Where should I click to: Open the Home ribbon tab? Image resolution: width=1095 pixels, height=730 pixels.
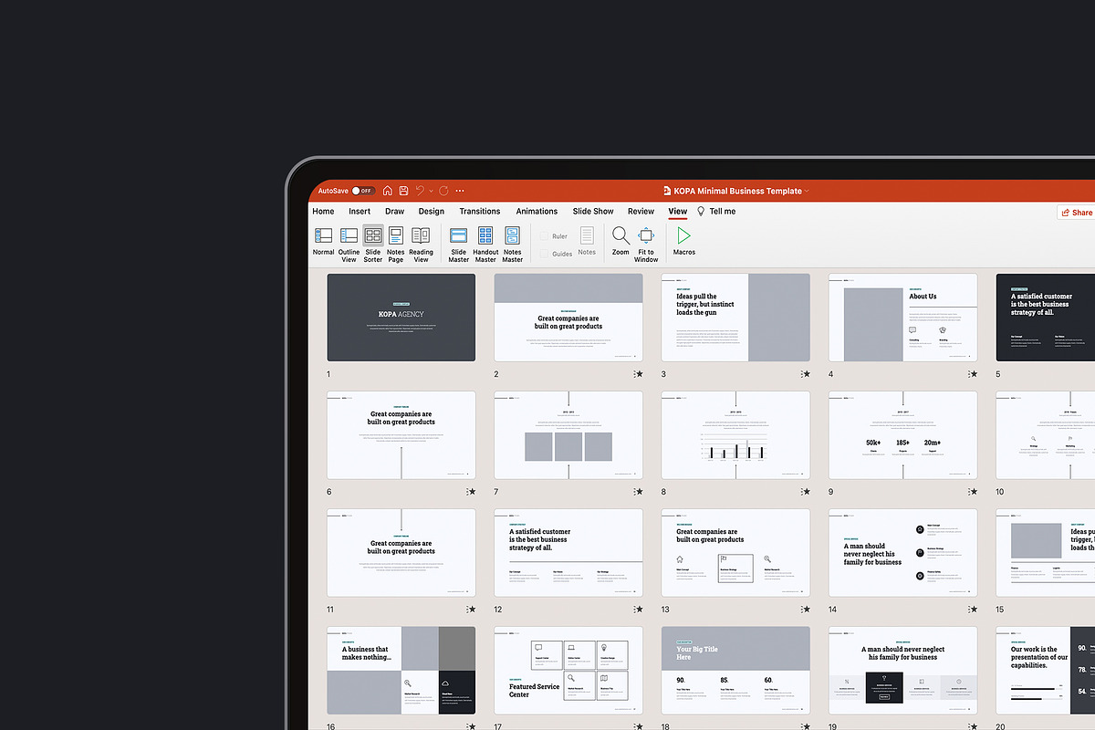323,211
